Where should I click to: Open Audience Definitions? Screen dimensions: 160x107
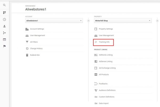[107, 90]
